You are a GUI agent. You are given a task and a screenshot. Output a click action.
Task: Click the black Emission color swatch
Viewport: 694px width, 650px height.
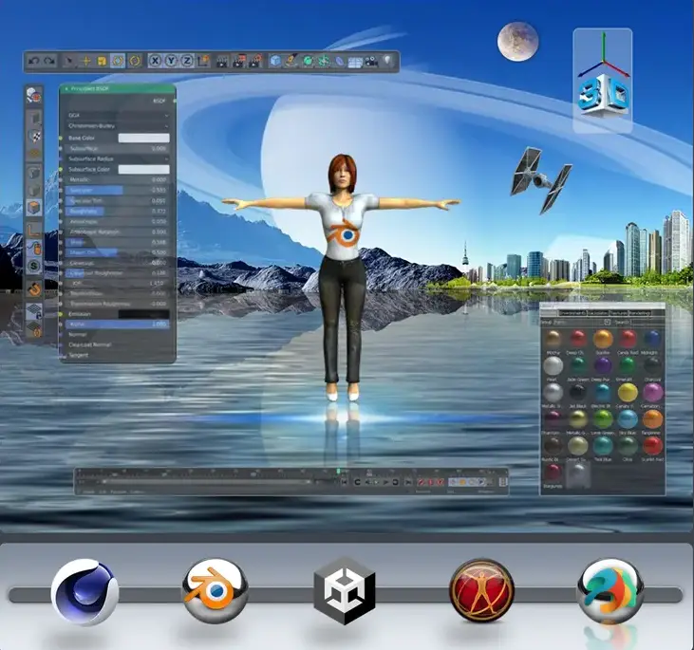(144, 314)
